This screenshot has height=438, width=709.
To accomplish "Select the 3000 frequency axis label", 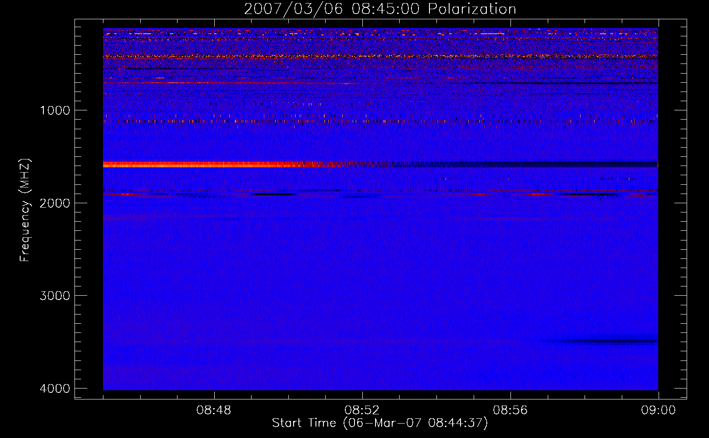I will 55,296.
